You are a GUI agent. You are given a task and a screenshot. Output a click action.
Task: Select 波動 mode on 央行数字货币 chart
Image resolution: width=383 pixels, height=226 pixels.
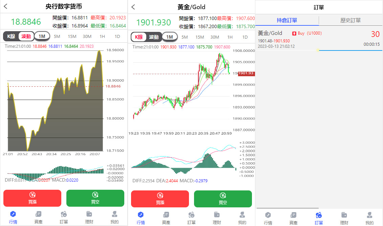(x=26, y=36)
